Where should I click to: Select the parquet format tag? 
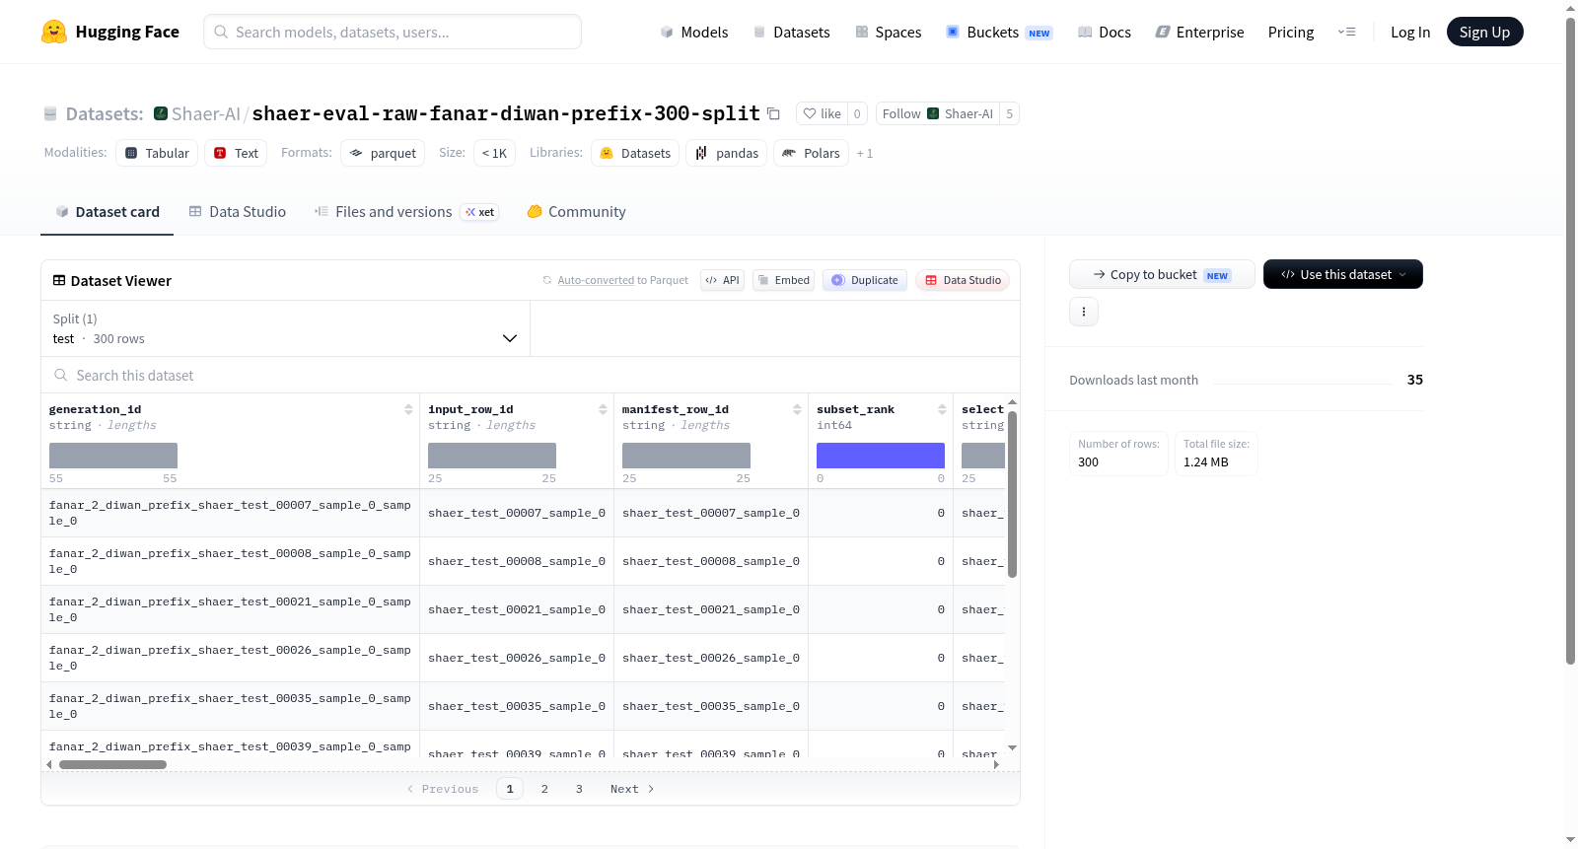(x=383, y=153)
